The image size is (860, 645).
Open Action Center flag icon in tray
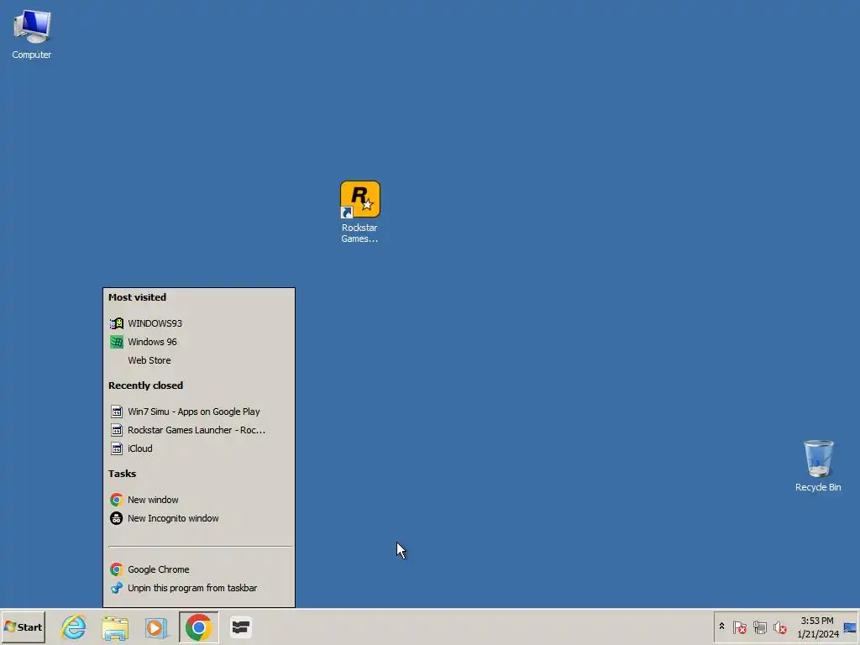(x=739, y=627)
